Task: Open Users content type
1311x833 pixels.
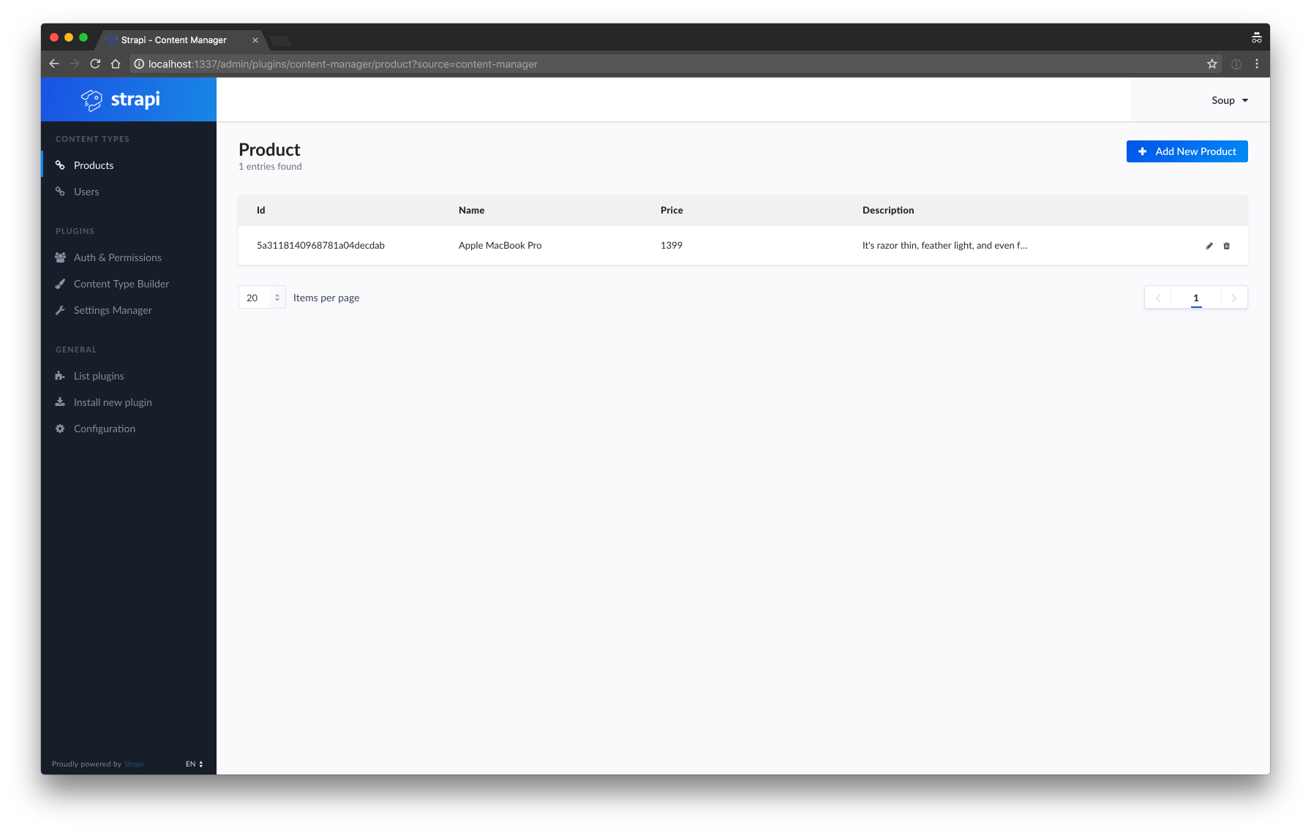Action: click(x=86, y=192)
